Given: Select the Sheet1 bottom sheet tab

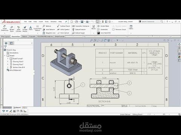Looking at the screenshot, I should tap(17, 108).
